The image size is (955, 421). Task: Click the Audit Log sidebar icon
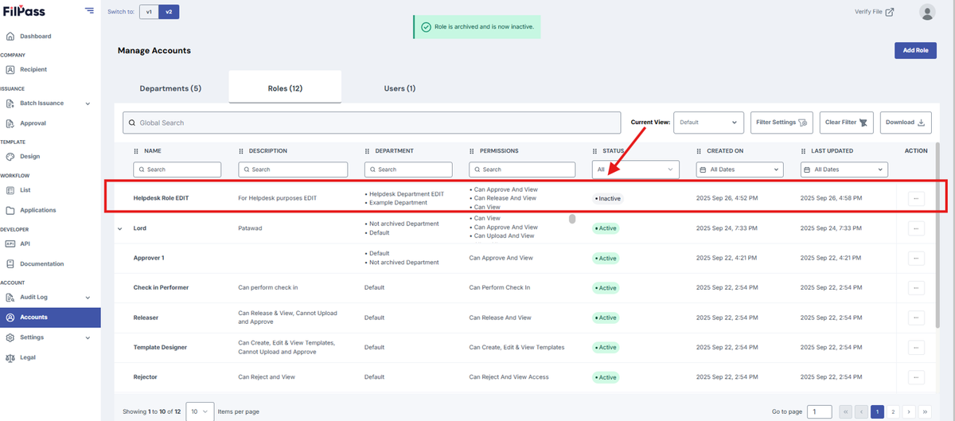(x=10, y=298)
